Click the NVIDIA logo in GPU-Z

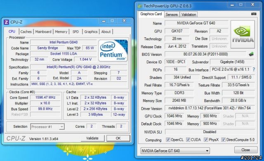(243, 34)
